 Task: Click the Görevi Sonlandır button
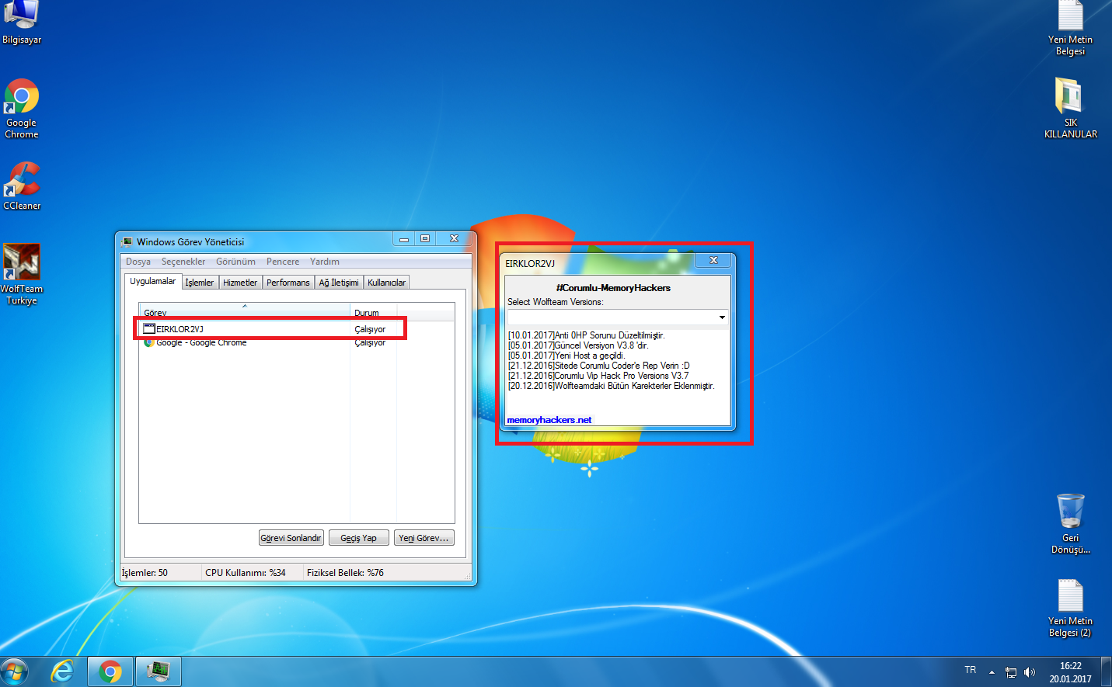point(291,538)
